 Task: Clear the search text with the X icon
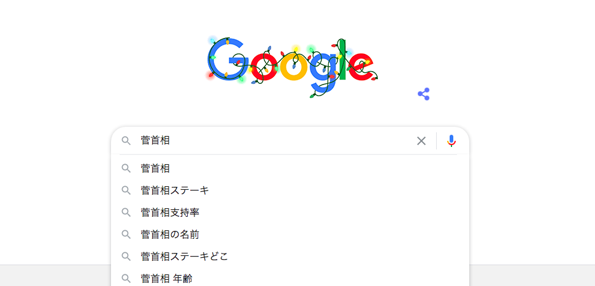(x=421, y=141)
